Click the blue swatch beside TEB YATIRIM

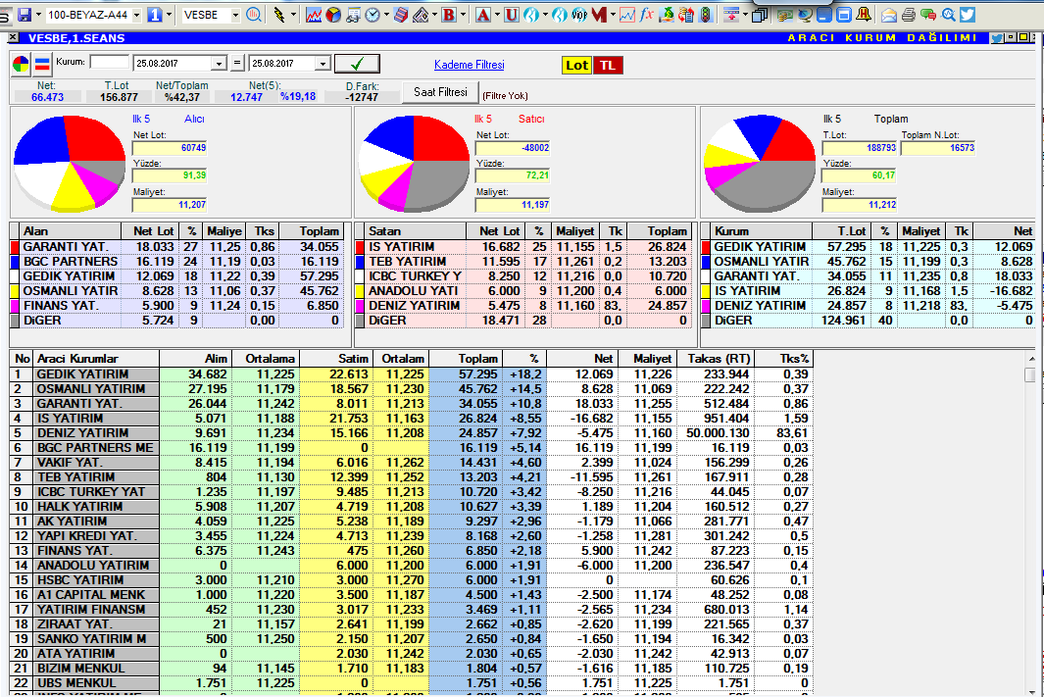[360, 262]
